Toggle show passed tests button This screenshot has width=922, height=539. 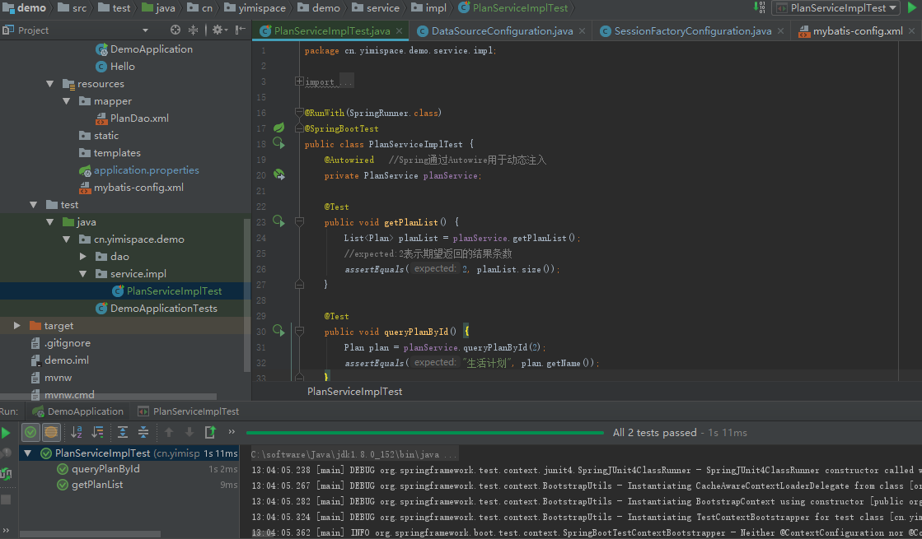(x=30, y=433)
